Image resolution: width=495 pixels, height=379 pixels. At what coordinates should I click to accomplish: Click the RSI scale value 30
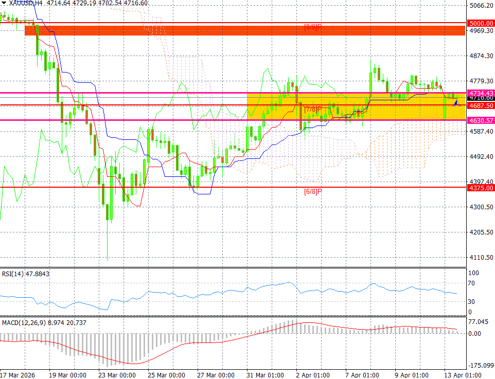(x=471, y=302)
